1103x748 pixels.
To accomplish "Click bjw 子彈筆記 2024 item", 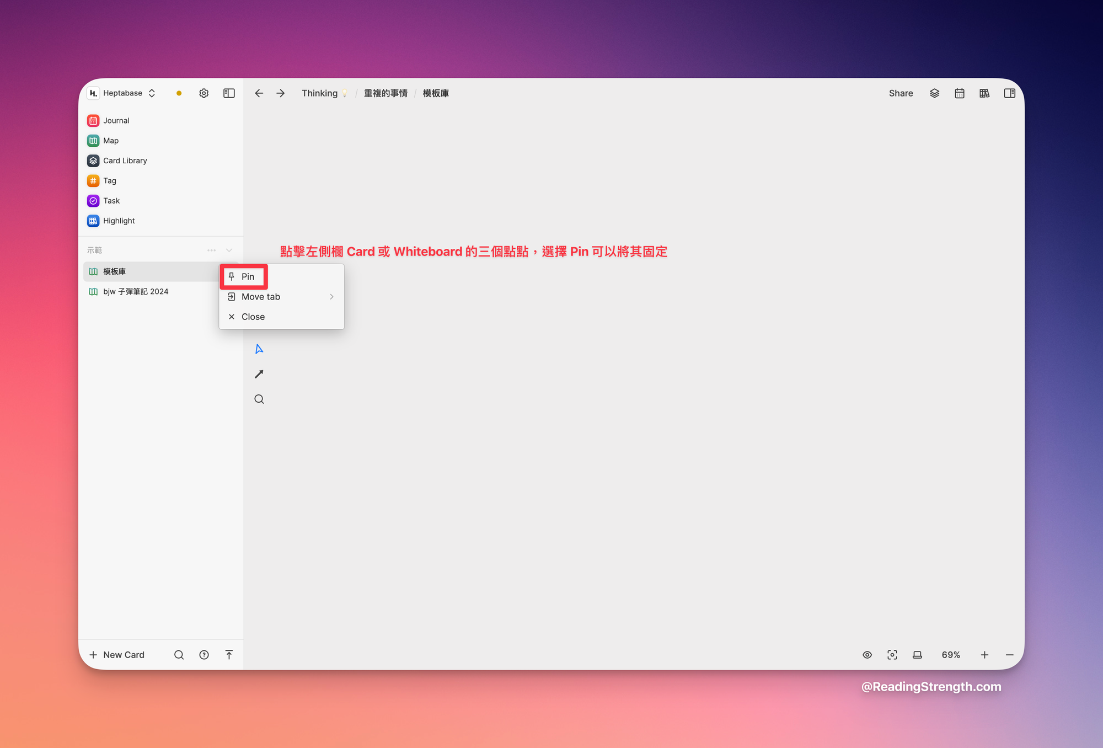I will [135, 291].
